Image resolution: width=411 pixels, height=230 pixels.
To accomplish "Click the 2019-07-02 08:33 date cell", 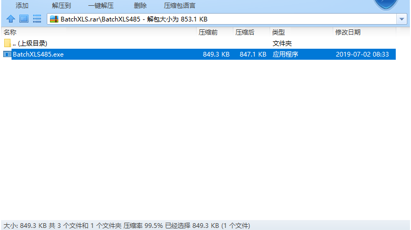I will tap(362, 54).
